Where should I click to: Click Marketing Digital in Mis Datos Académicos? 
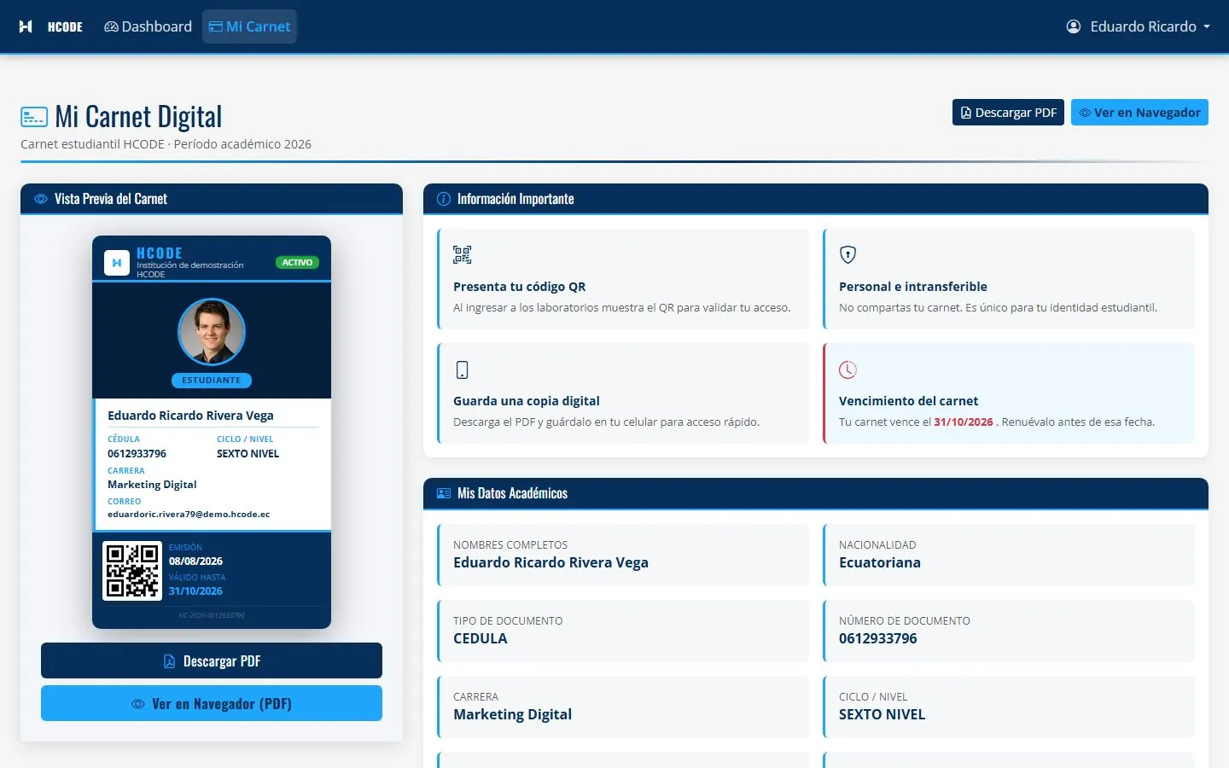[x=513, y=714]
